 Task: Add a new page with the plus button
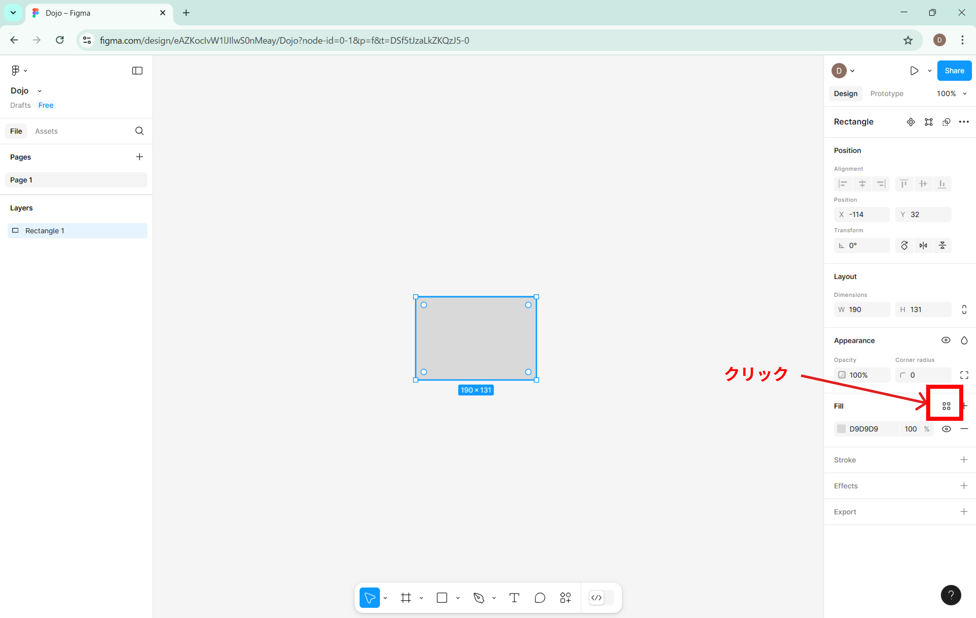(139, 157)
